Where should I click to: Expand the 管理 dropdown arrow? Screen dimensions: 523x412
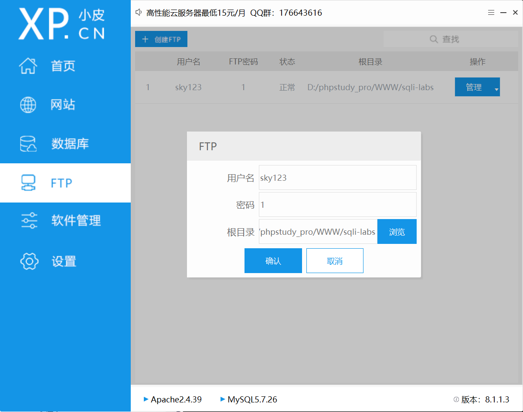click(x=496, y=90)
